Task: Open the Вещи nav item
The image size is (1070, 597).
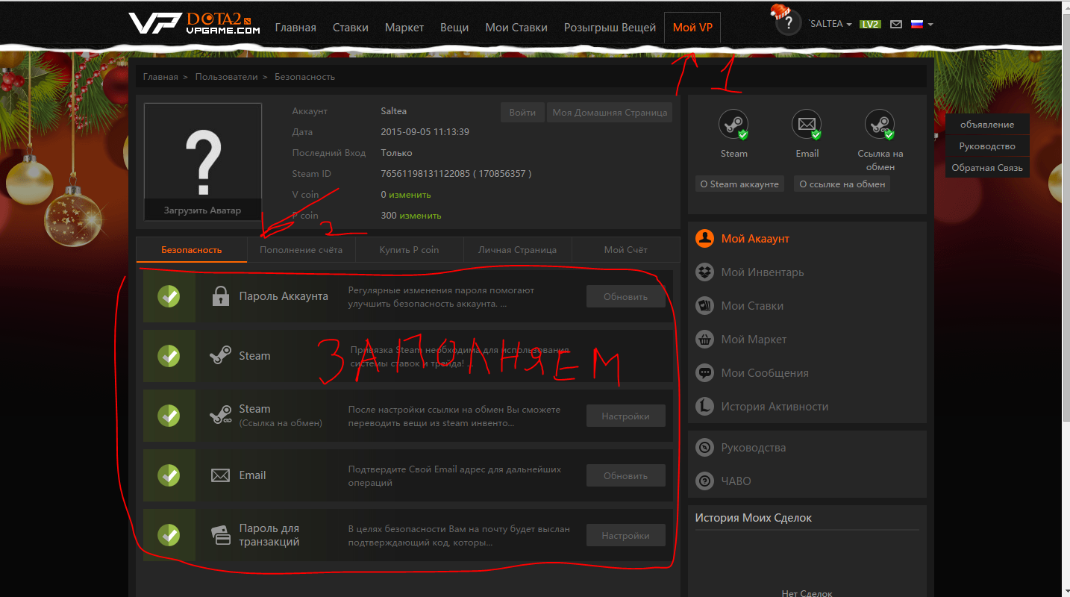Action: click(x=454, y=28)
